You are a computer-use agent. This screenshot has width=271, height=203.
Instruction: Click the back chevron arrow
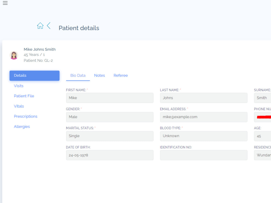tap(49, 25)
